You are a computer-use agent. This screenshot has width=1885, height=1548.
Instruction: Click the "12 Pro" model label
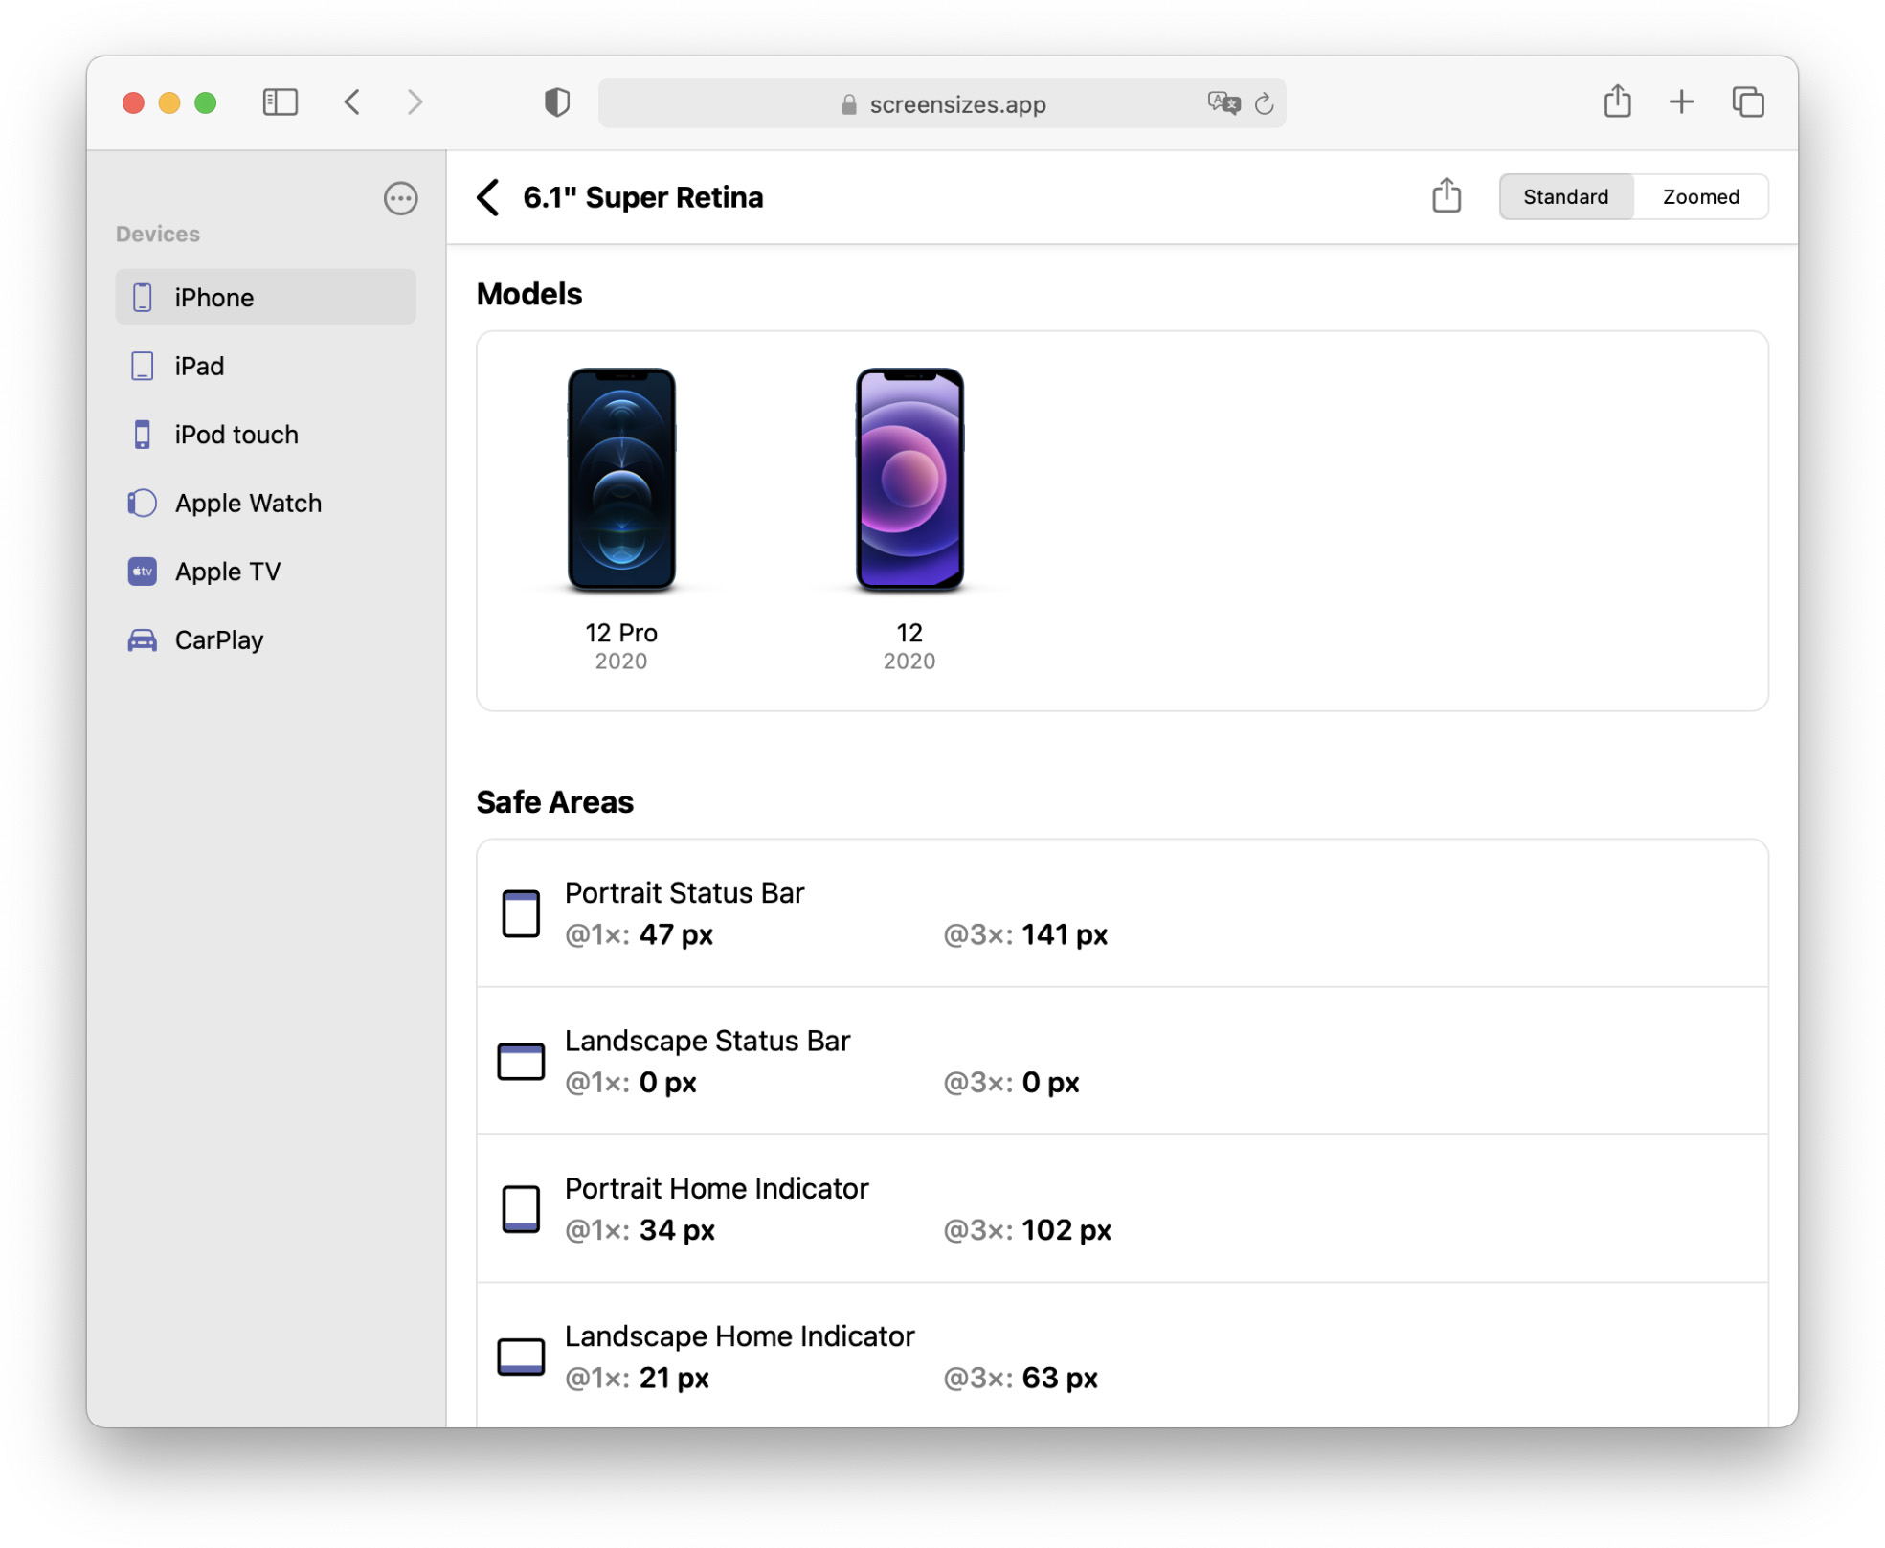click(621, 633)
